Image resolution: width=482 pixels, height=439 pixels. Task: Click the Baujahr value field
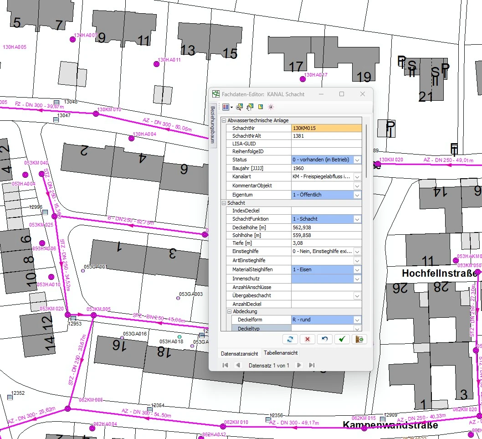(326, 168)
